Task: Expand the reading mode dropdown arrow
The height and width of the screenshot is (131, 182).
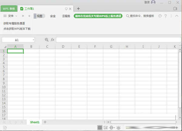Action: coord(114,128)
